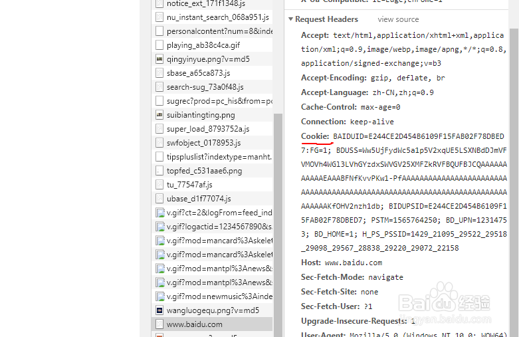The height and width of the screenshot is (337, 519).
Task: Click the Accept-Encoding header name
Action: (334, 78)
